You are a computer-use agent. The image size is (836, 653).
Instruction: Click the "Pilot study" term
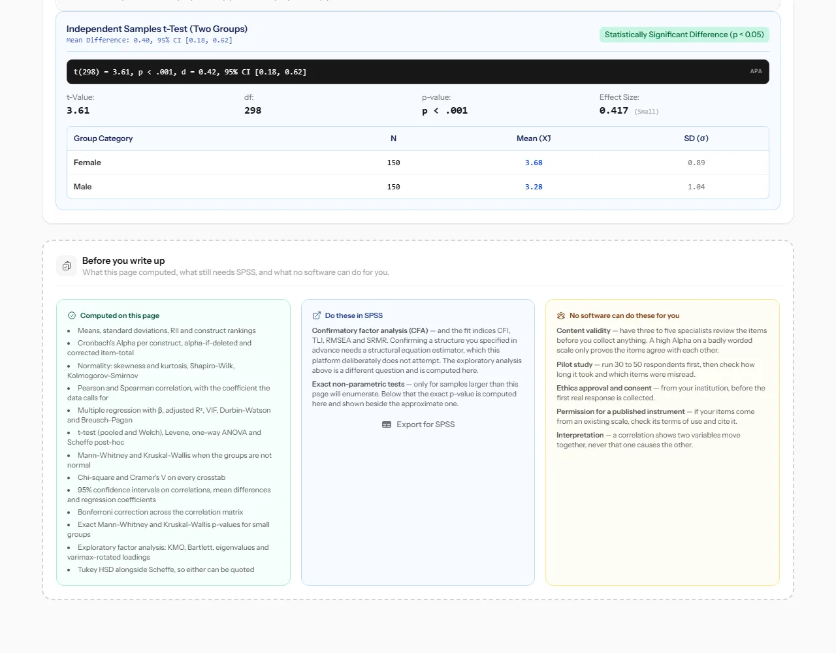(575, 365)
